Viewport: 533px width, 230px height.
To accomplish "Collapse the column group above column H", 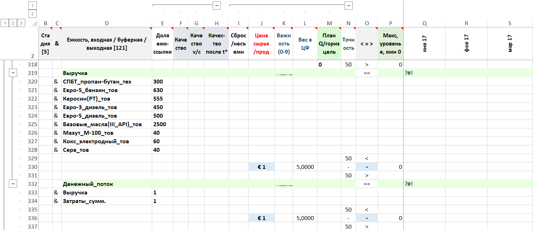I will point(217,5).
